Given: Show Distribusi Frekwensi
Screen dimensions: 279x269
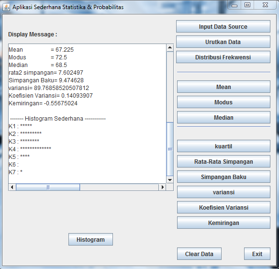Looking at the screenshot, I should (223, 57).
